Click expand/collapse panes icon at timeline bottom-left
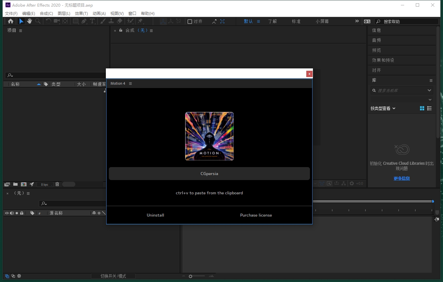443x282 pixels. 7,276
